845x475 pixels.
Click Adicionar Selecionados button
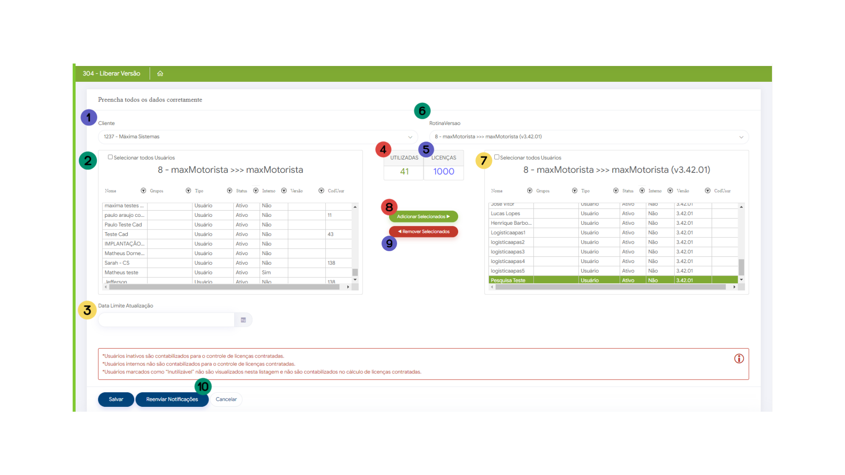423,216
